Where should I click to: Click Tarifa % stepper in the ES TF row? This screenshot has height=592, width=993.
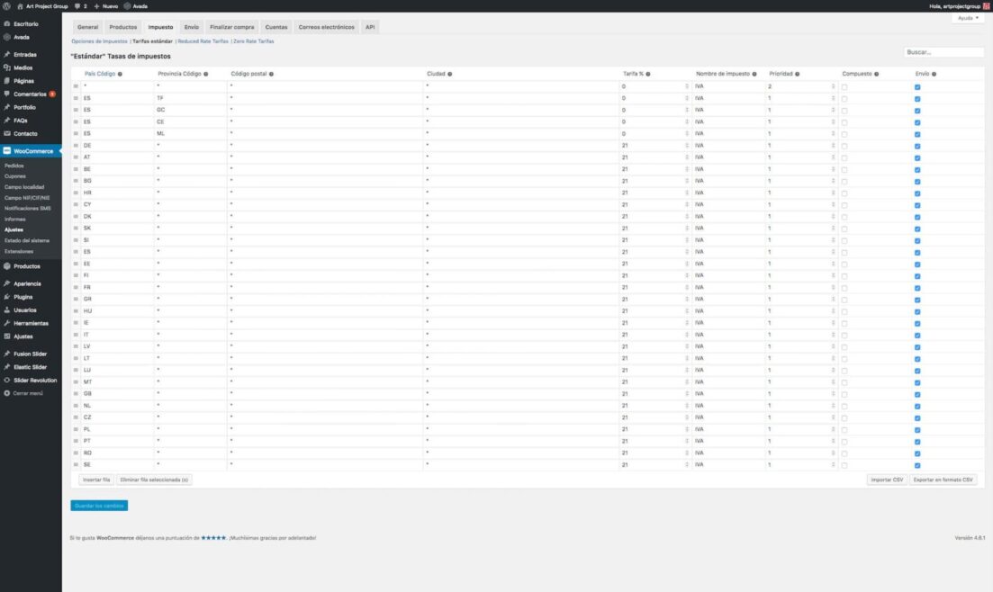(x=687, y=98)
